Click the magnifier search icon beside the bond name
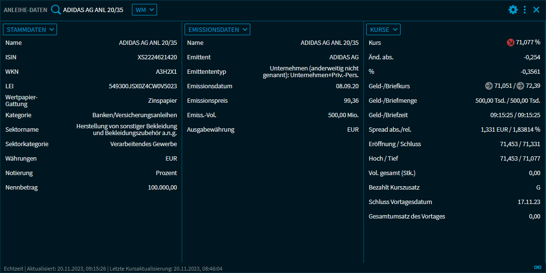 (x=56, y=10)
